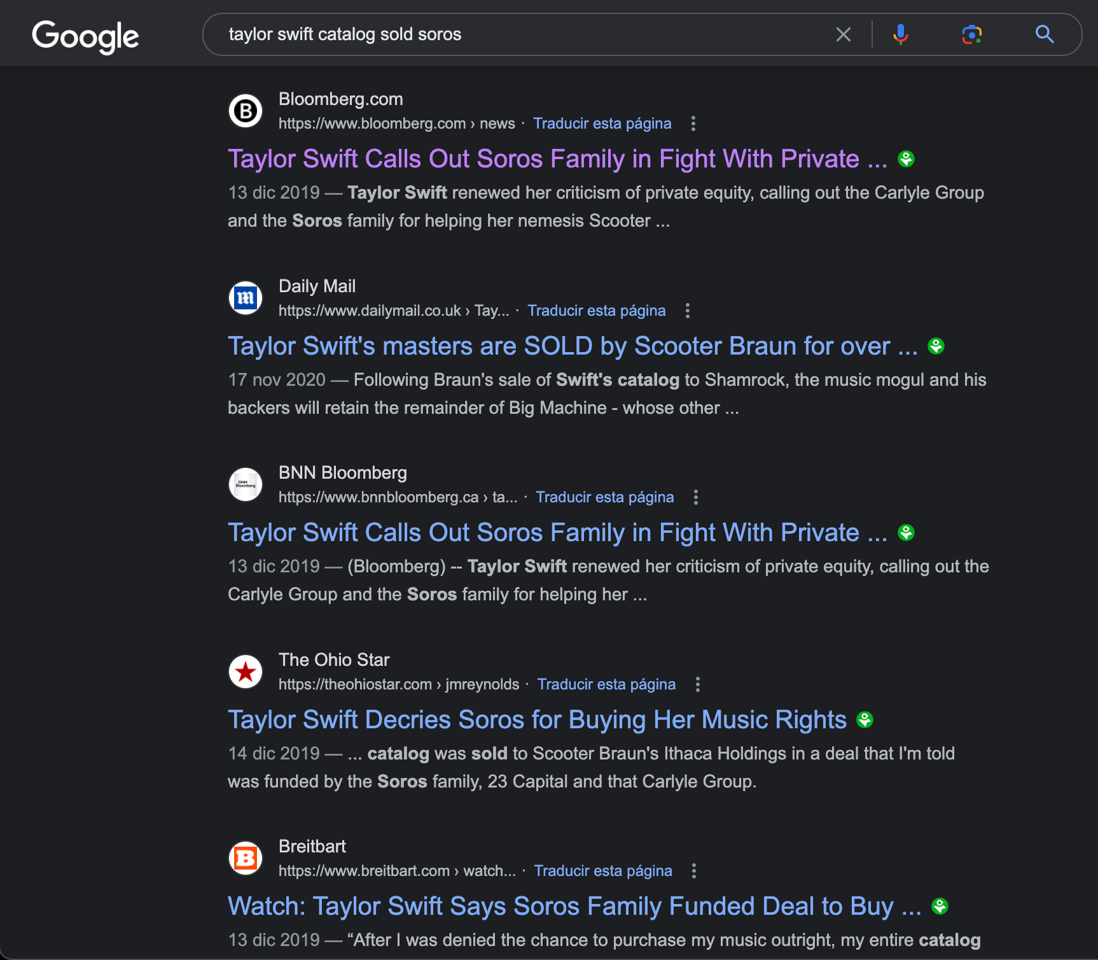Open more options for Daily Mail result

(687, 311)
